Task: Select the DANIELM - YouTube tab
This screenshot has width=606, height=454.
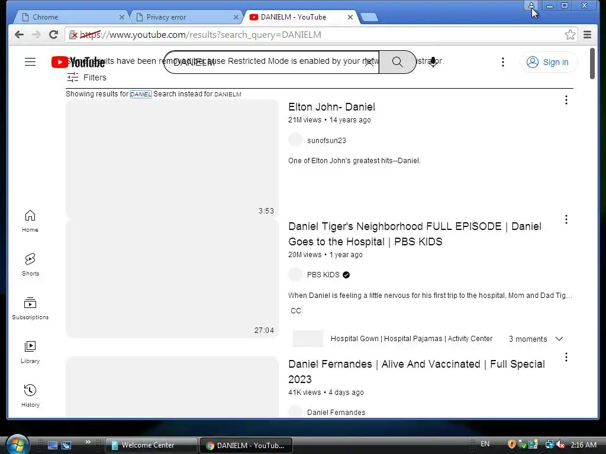Action: (x=301, y=17)
